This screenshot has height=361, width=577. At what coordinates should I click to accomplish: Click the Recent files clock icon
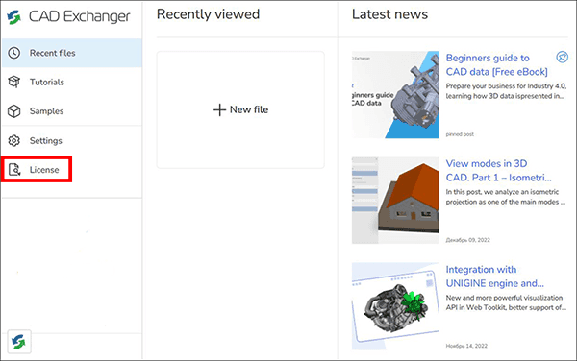point(14,53)
